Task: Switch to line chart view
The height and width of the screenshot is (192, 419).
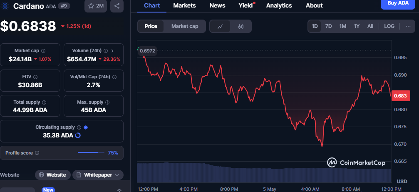Action: click(220, 26)
